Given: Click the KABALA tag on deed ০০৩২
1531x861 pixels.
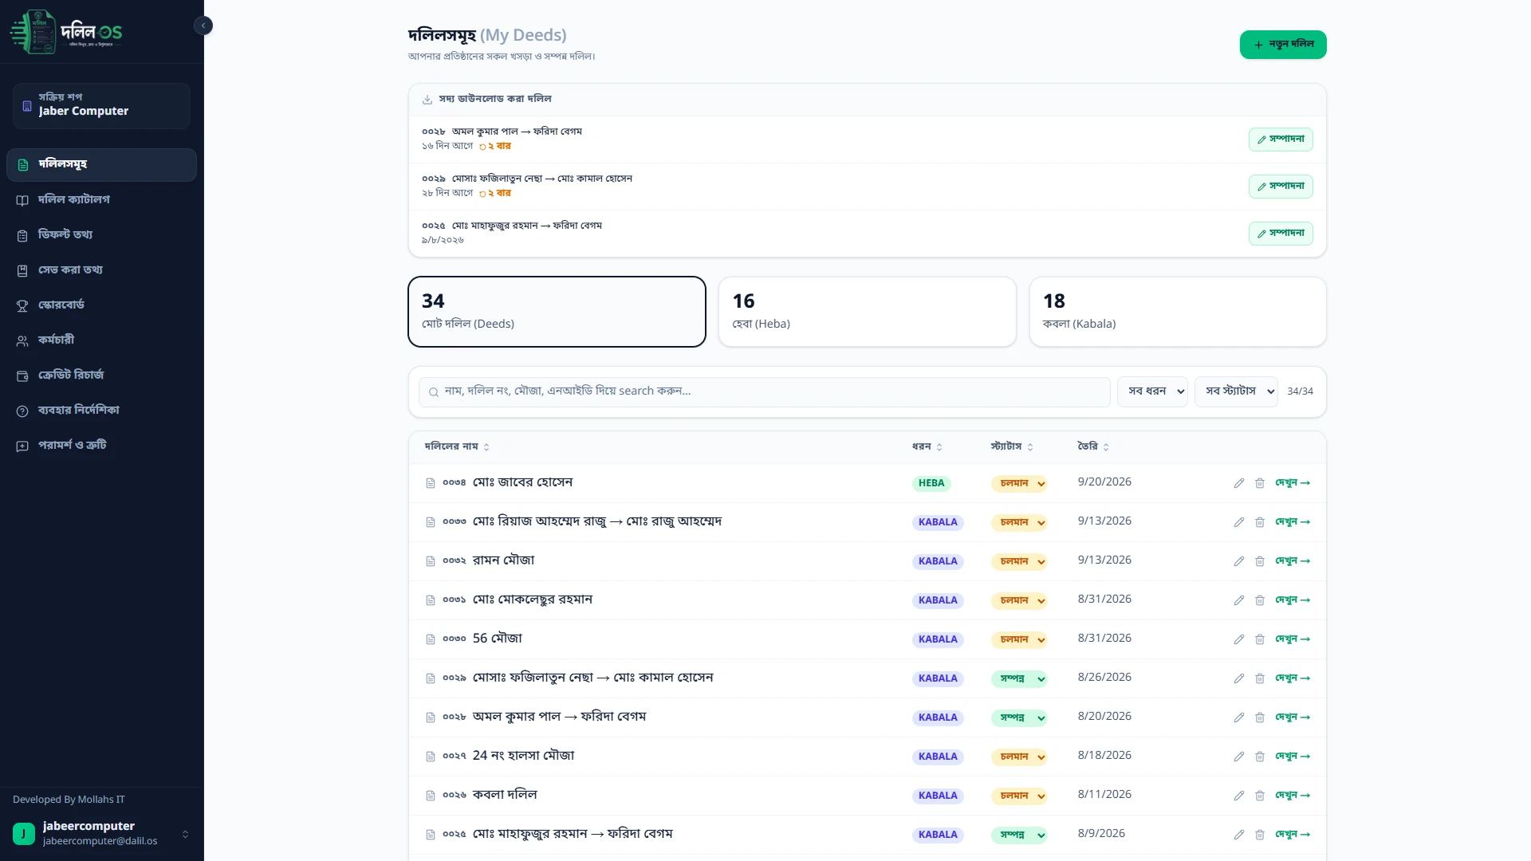Looking at the screenshot, I should tap(938, 561).
